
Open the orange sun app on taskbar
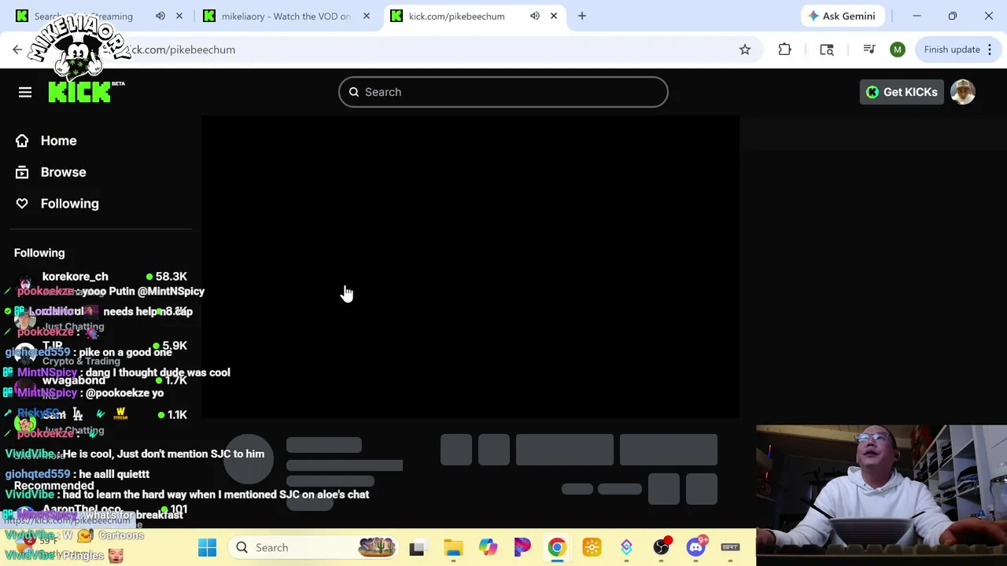(x=592, y=547)
